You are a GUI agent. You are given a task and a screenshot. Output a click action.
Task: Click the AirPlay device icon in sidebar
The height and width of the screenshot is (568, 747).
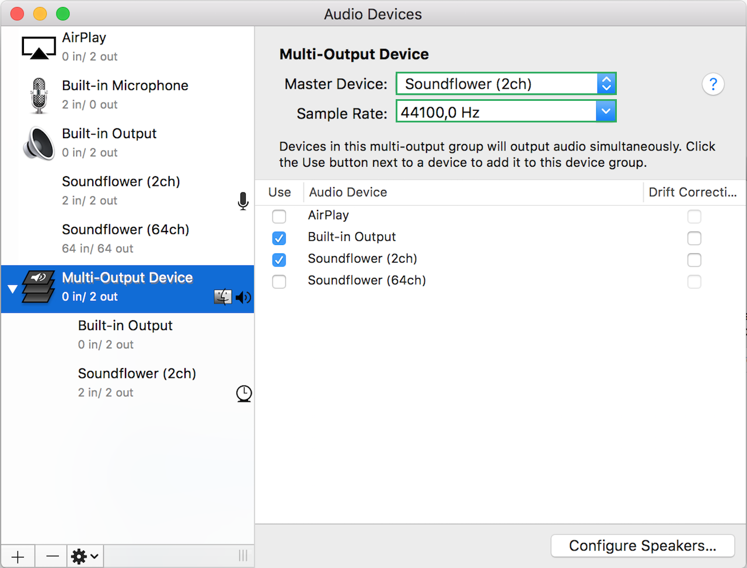coord(39,48)
